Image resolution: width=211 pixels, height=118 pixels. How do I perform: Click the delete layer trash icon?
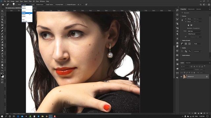(x=207, y=113)
